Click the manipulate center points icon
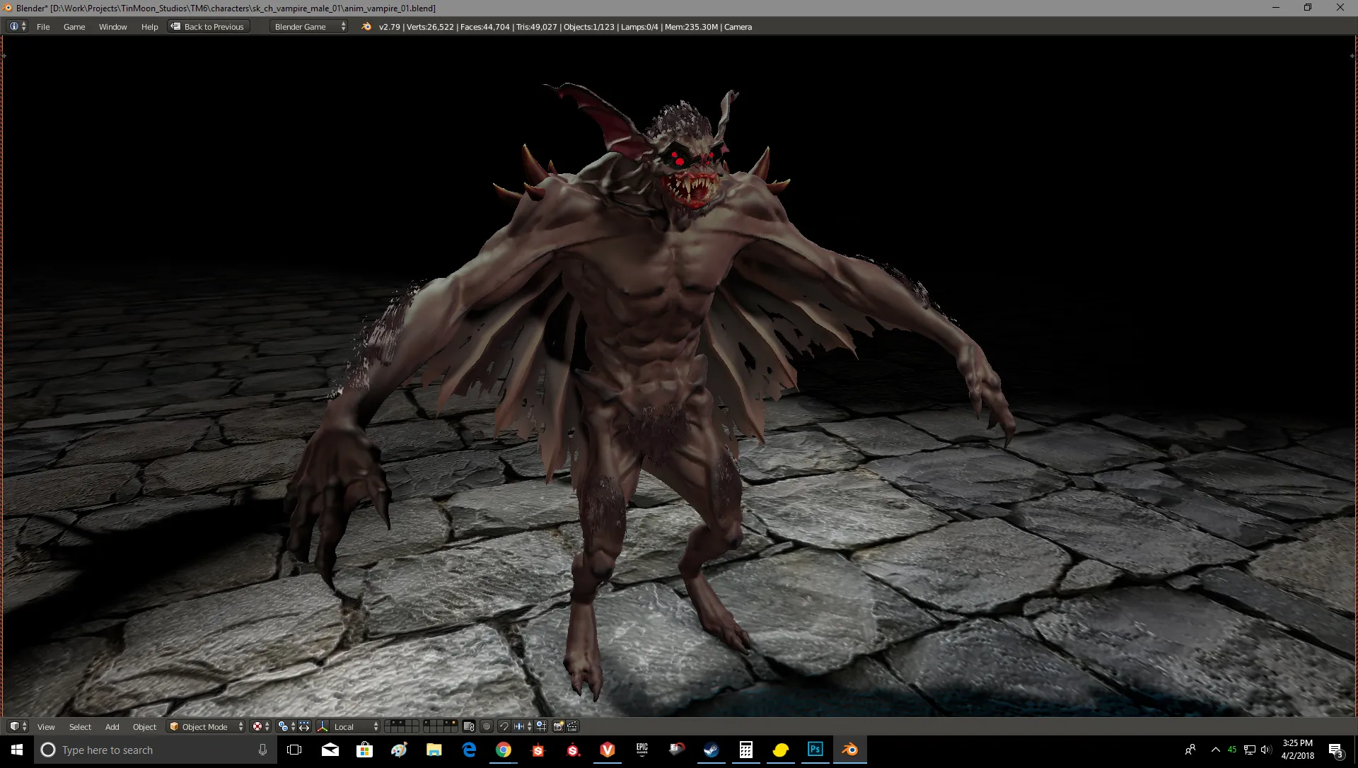 coord(304,726)
